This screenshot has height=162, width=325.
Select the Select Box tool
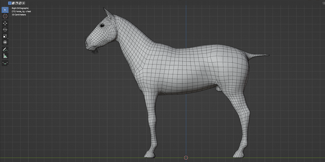(x=5, y=10)
